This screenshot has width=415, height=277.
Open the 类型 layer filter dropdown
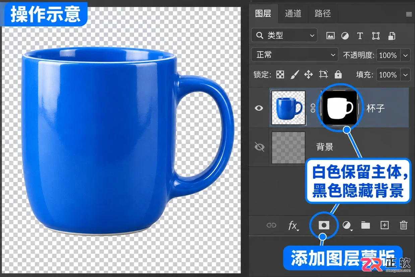click(284, 35)
